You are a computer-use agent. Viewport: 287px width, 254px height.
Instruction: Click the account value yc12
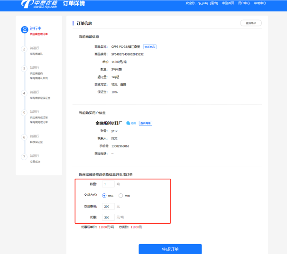click(114, 131)
